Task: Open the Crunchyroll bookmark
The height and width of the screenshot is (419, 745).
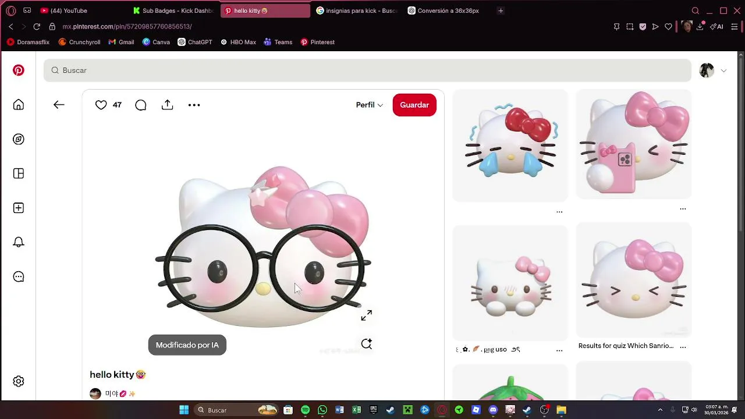Action: 79,42
